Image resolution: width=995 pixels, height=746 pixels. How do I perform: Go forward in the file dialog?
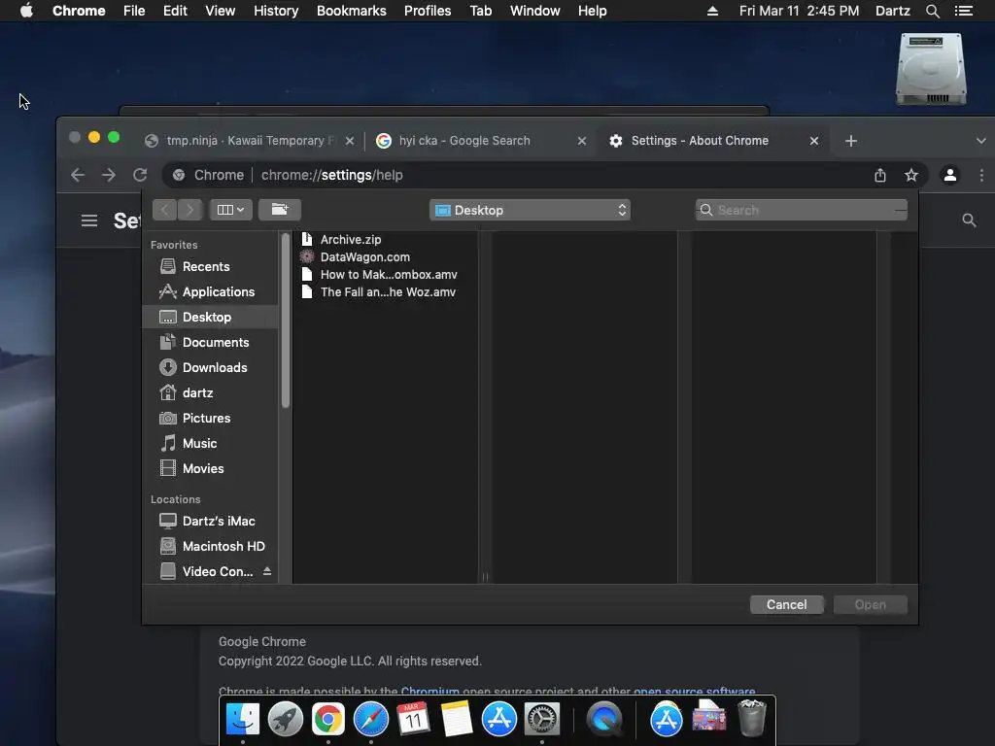189,210
